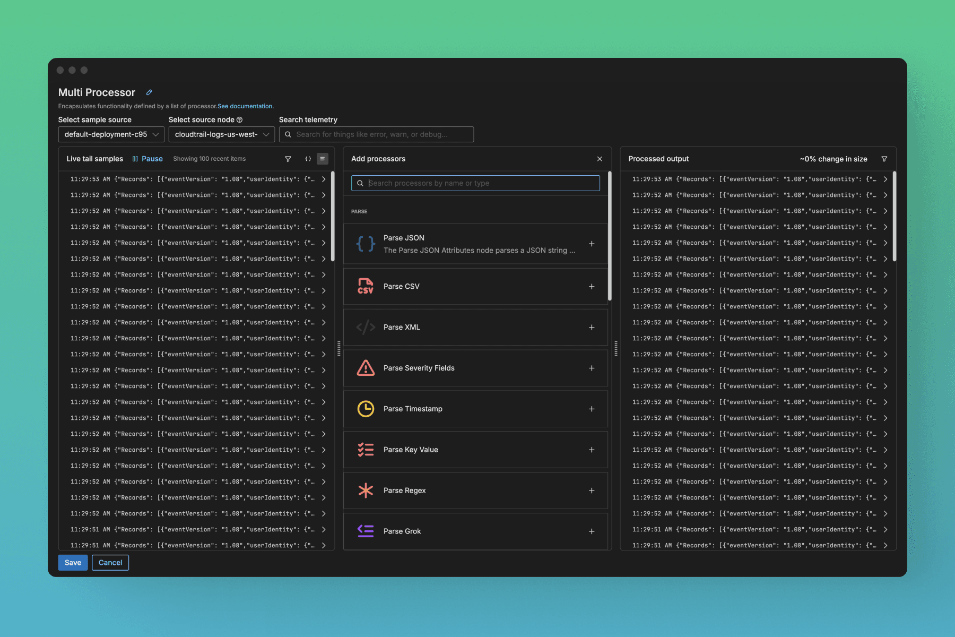Click the Parse Key Value checklist icon
Screen dimensions: 955x637
[x=366, y=450]
